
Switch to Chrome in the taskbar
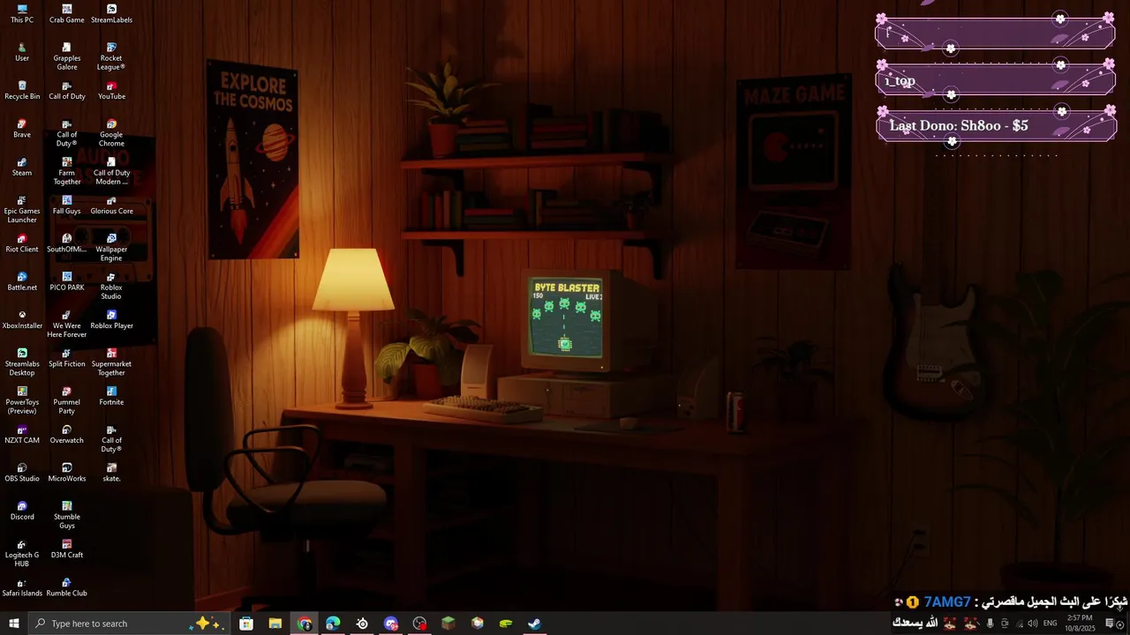pyautogui.click(x=305, y=624)
